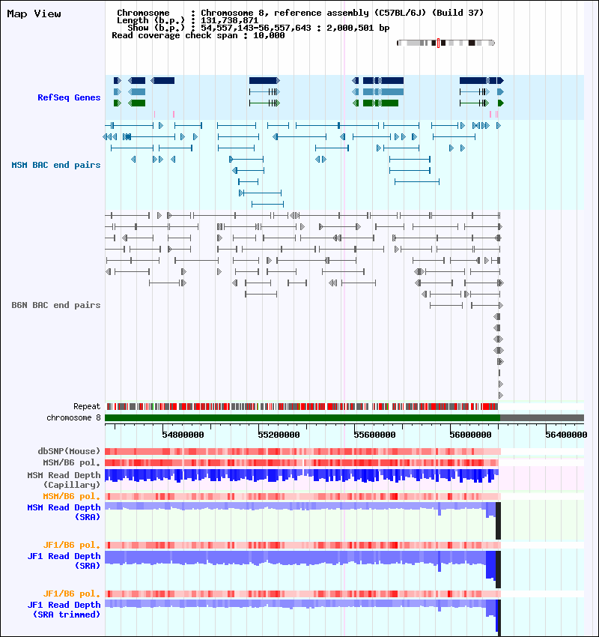This screenshot has height=637, width=599.
Task: Select the B6N BAC end pairs label
Action: point(56,305)
